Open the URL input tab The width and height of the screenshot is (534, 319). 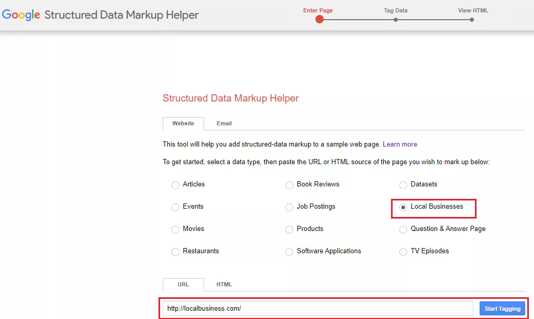[183, 285]
